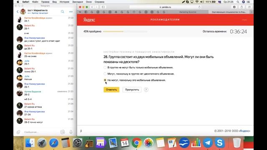Click message '27 кроме аптека'
Screen dimensions: 267x150
click(x=33, y=107)
